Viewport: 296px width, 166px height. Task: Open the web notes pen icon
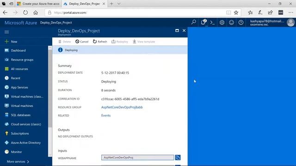pyautogui.click(x=260, y=12)
